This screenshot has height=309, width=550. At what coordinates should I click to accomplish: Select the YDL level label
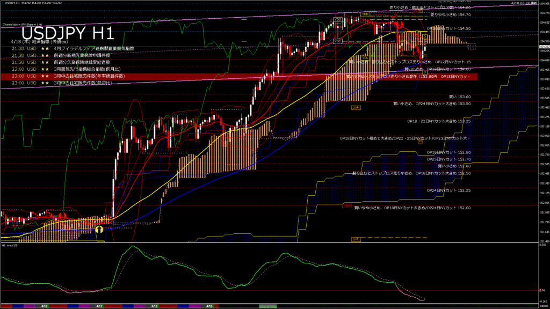tap(365, 58)
